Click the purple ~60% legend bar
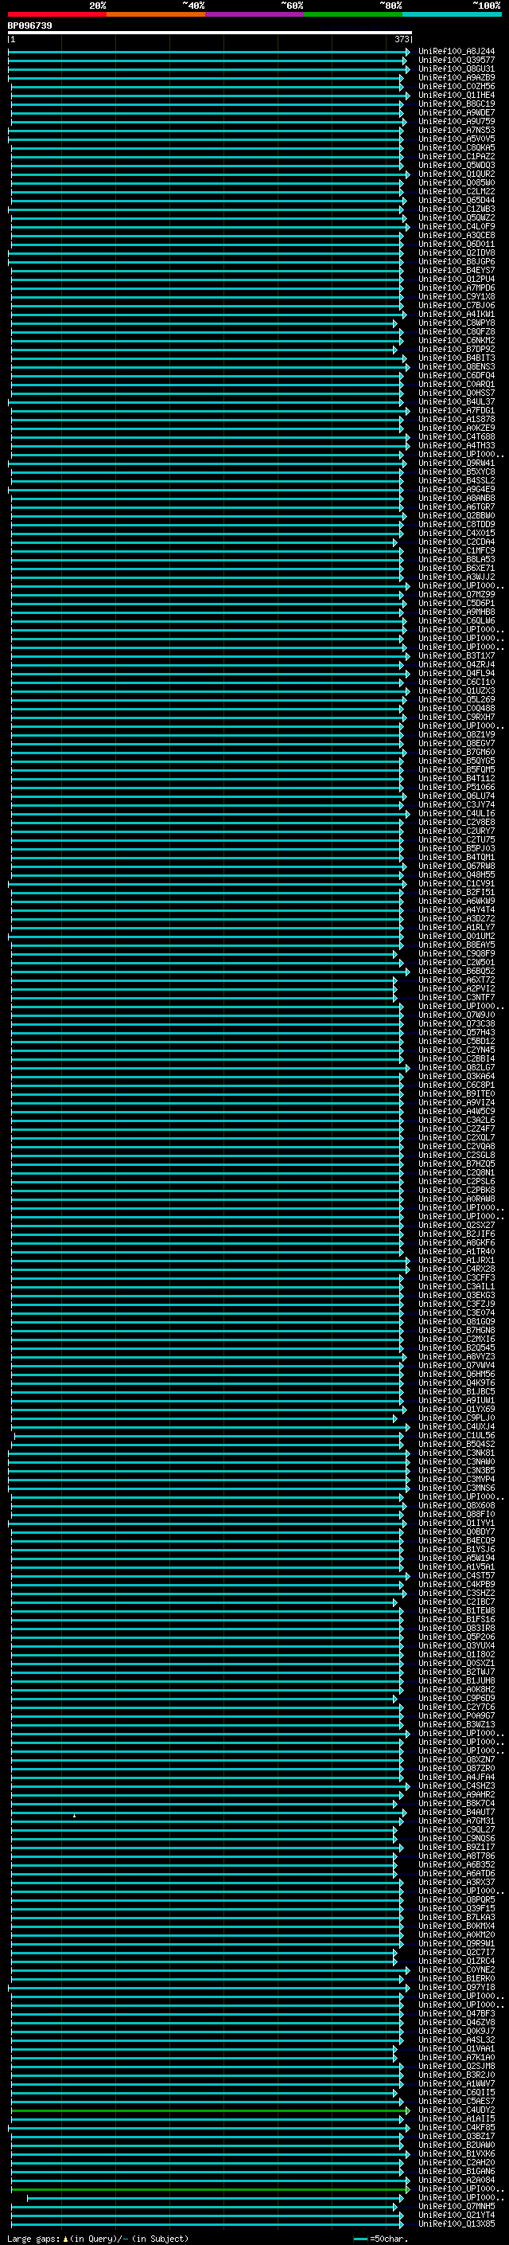This screenshot has height=2245, width=509. [x=255, y=14]
